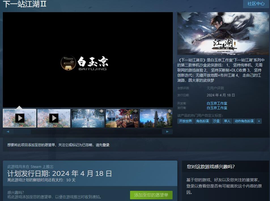Select the 沙盒 tag

[x=216, y=121]
